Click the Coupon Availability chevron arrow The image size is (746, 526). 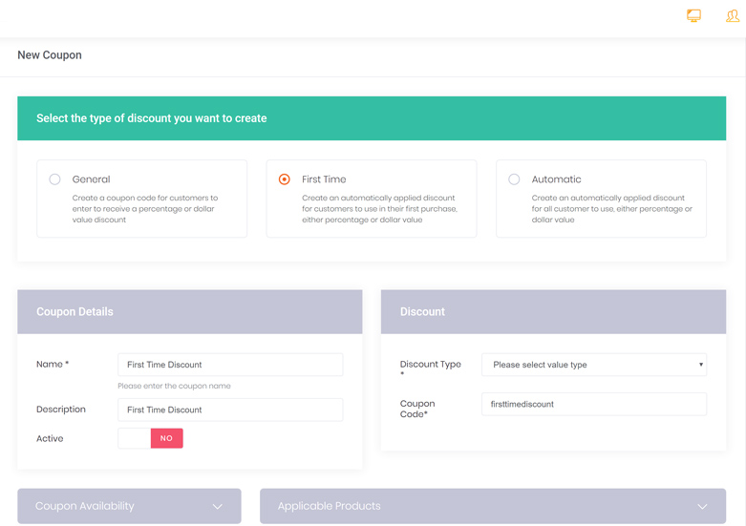tap(218, 507)
